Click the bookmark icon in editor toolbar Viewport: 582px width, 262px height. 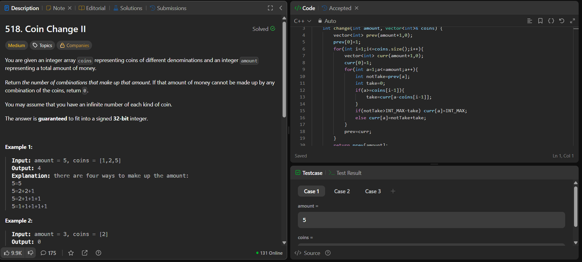(x=540, y=21)
